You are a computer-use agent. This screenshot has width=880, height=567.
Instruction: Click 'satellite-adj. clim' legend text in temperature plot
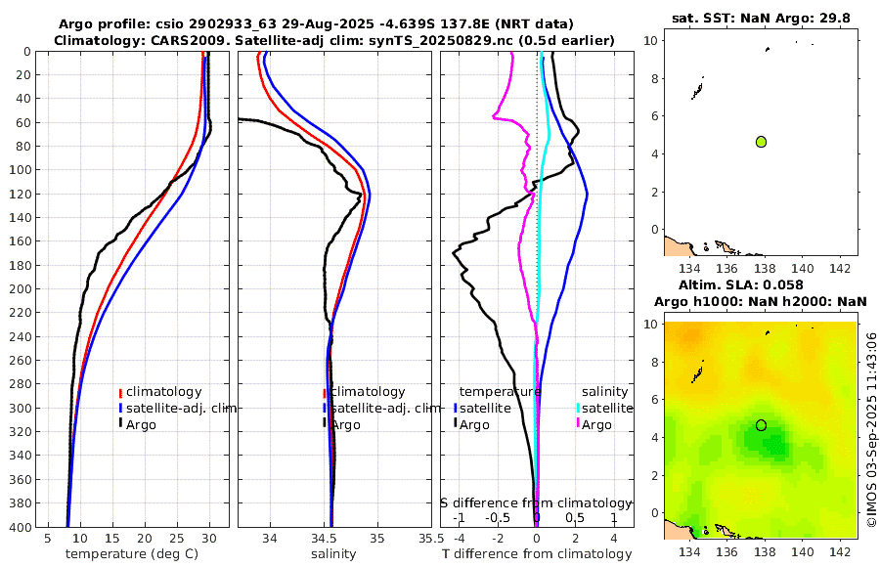[181, 408]
